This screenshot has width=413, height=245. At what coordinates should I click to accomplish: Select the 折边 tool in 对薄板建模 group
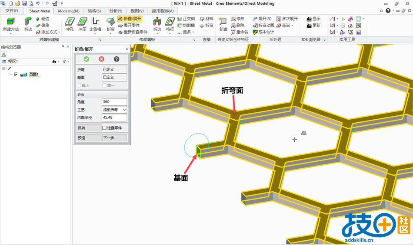tap(28, 24)
